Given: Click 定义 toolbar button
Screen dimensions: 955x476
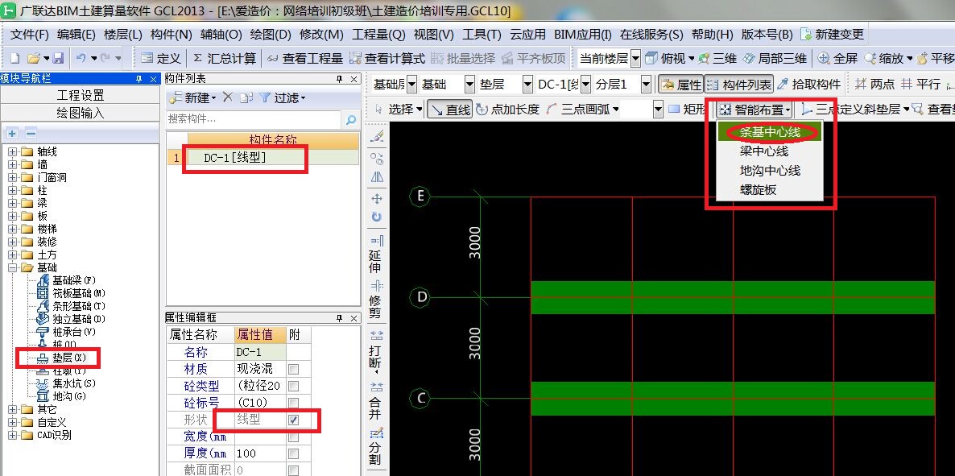Looking at the screenshot, I should 161,59.
